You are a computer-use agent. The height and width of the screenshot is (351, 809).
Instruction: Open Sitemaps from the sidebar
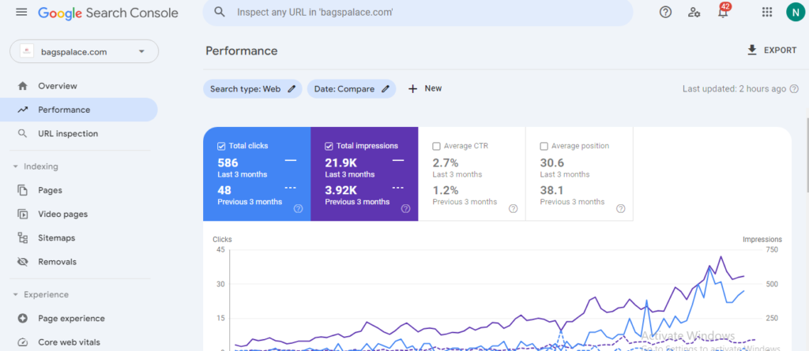57,237
